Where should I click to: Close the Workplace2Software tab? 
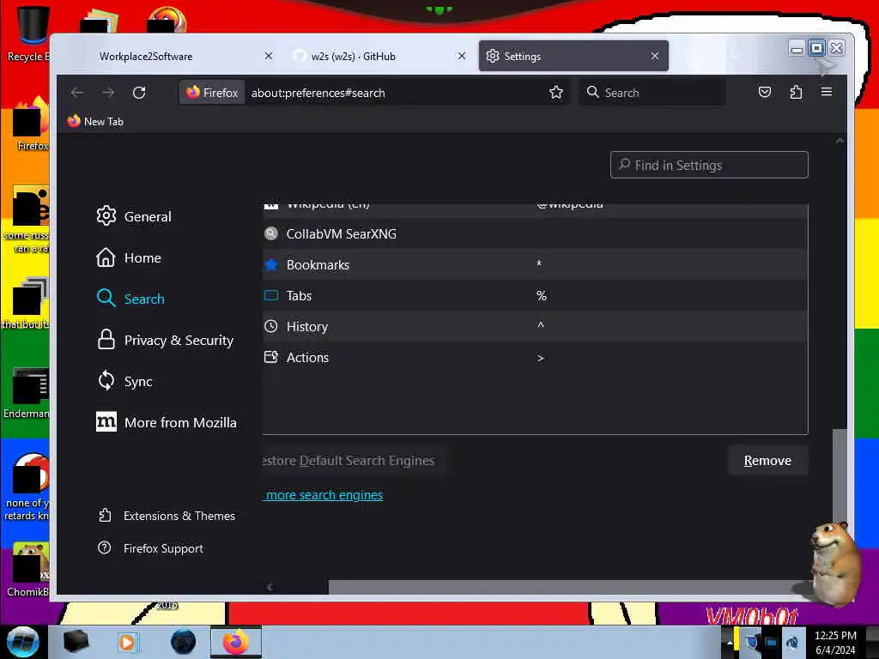tap(269, 56)
